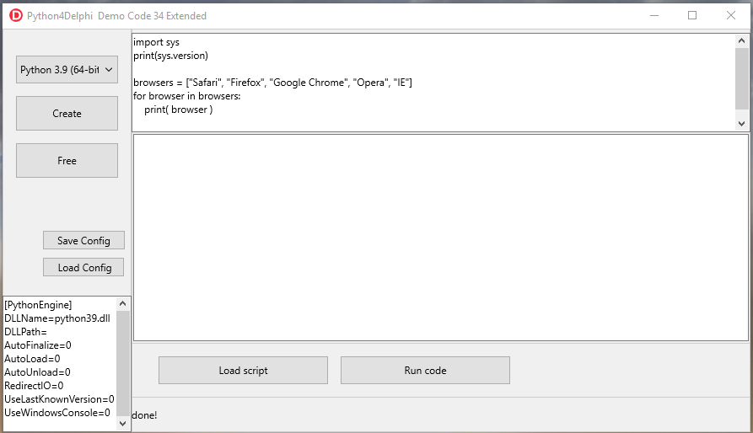Click the config list's scroll up arrow
The image size is (753, 433).
coord(122,303)
